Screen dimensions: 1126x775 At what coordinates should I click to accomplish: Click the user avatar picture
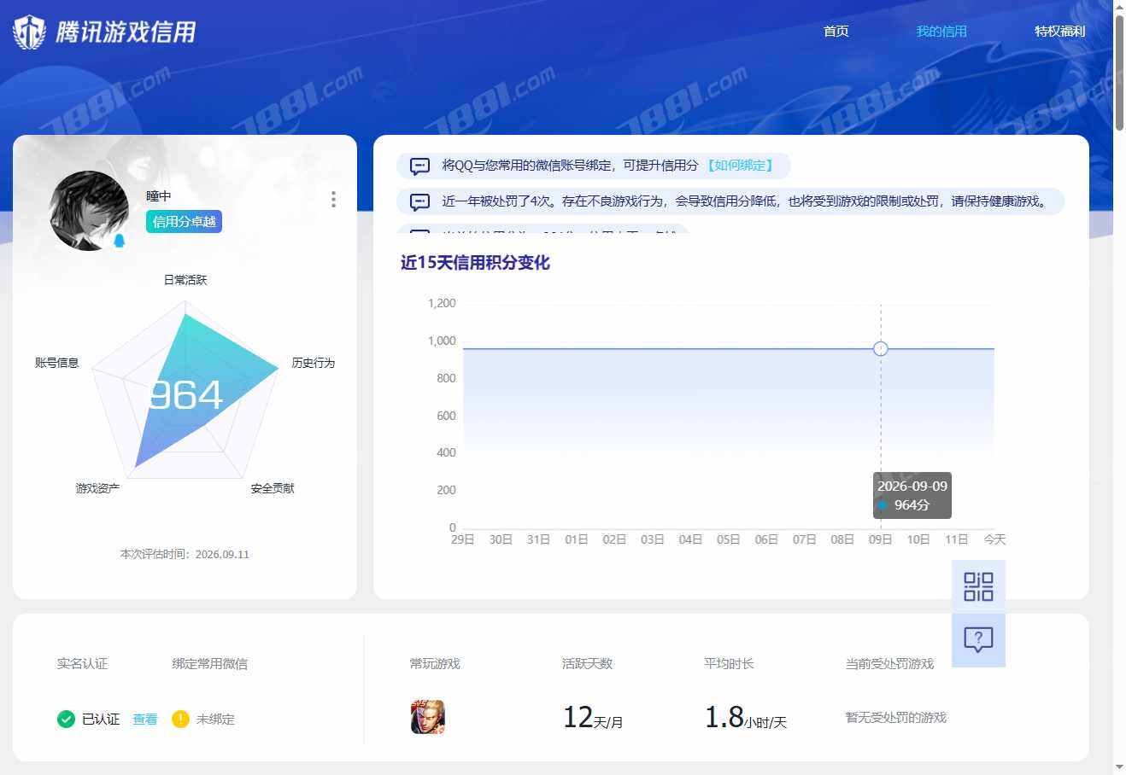coord(89,211)
